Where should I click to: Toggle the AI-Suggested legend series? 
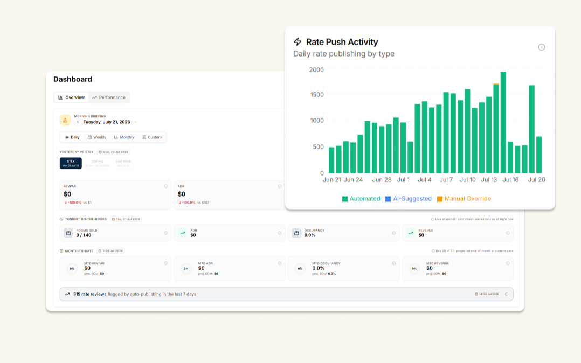pos(409,199)
